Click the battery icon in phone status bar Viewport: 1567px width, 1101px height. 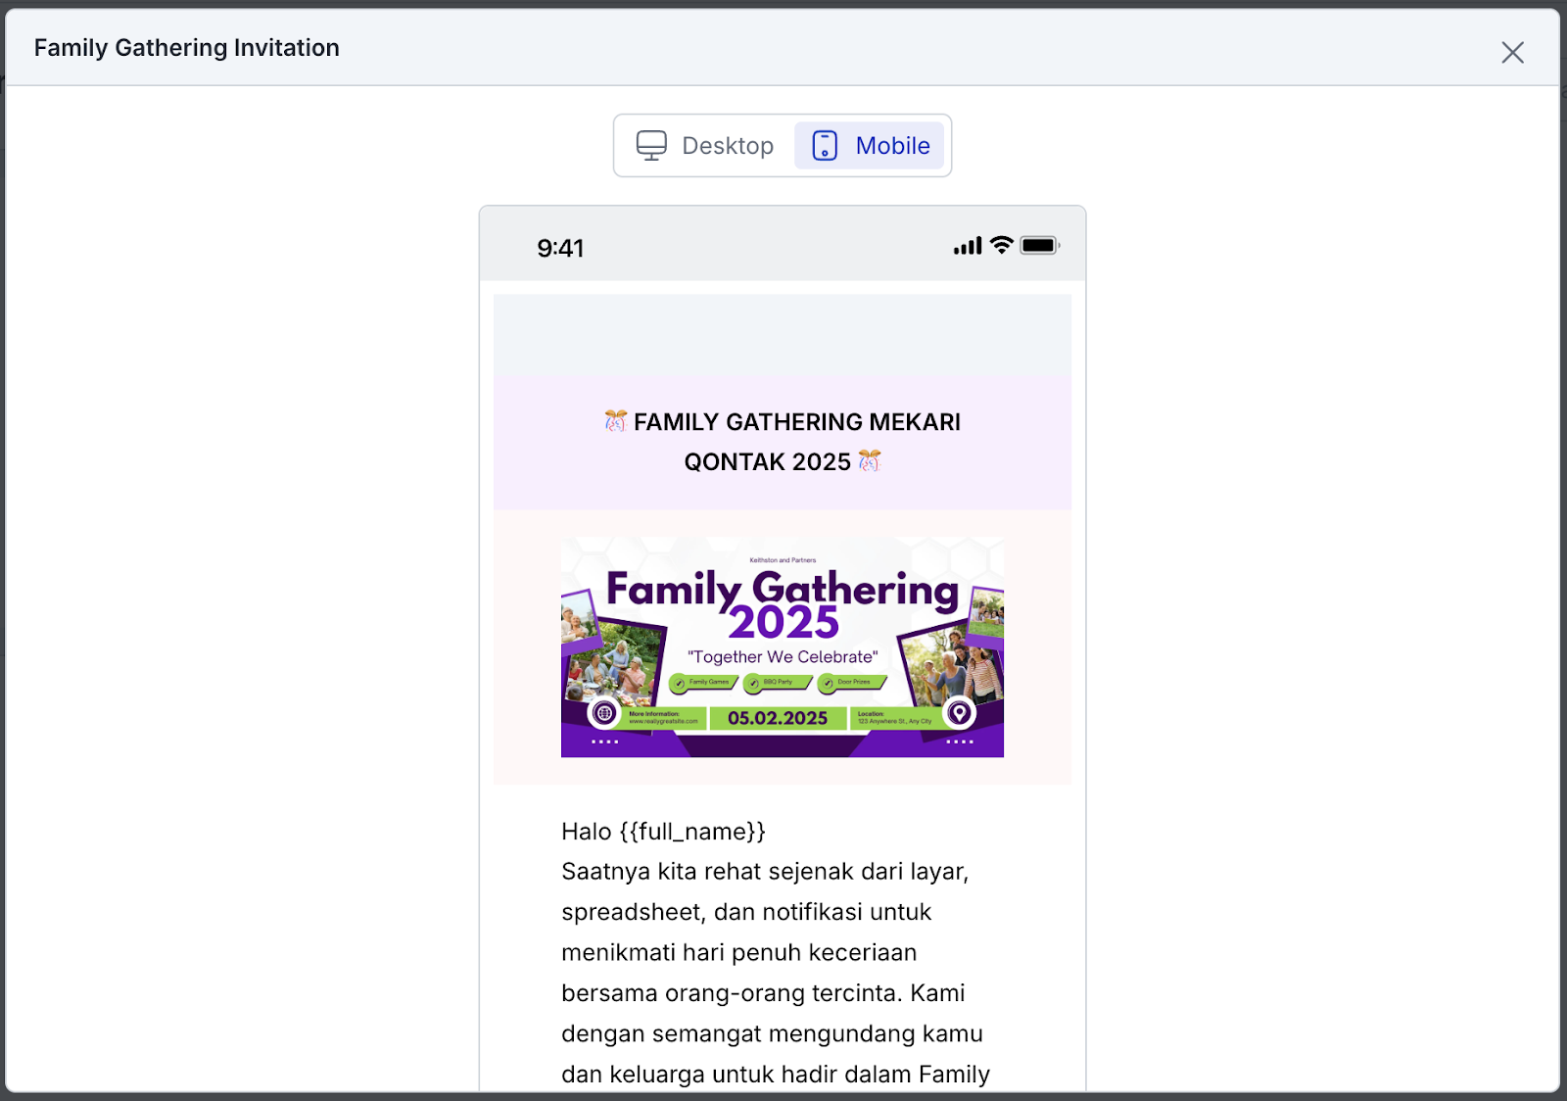click(x=1040, y=245)
